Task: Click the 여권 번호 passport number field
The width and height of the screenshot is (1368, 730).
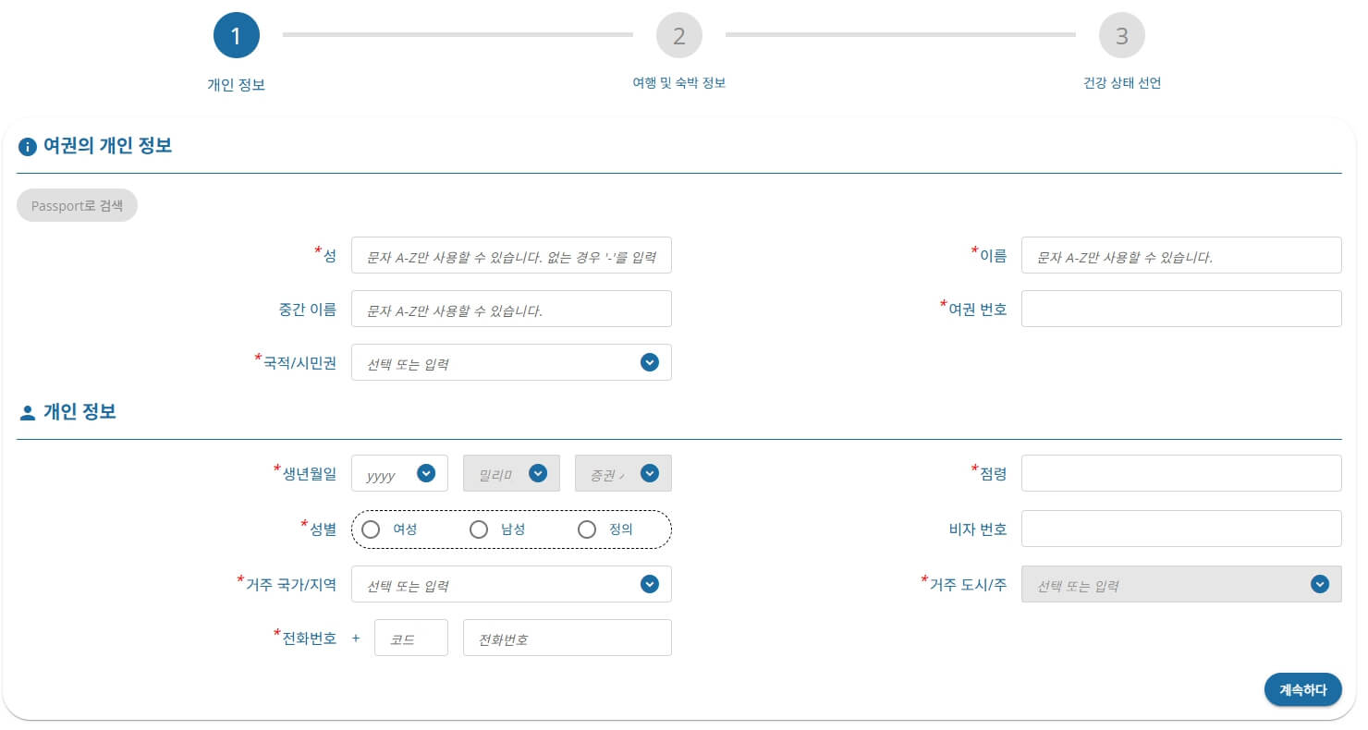Action: tap(1181, 308)
